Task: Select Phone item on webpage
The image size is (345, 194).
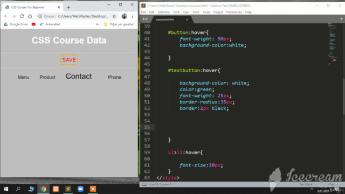Action: (115, 77)
